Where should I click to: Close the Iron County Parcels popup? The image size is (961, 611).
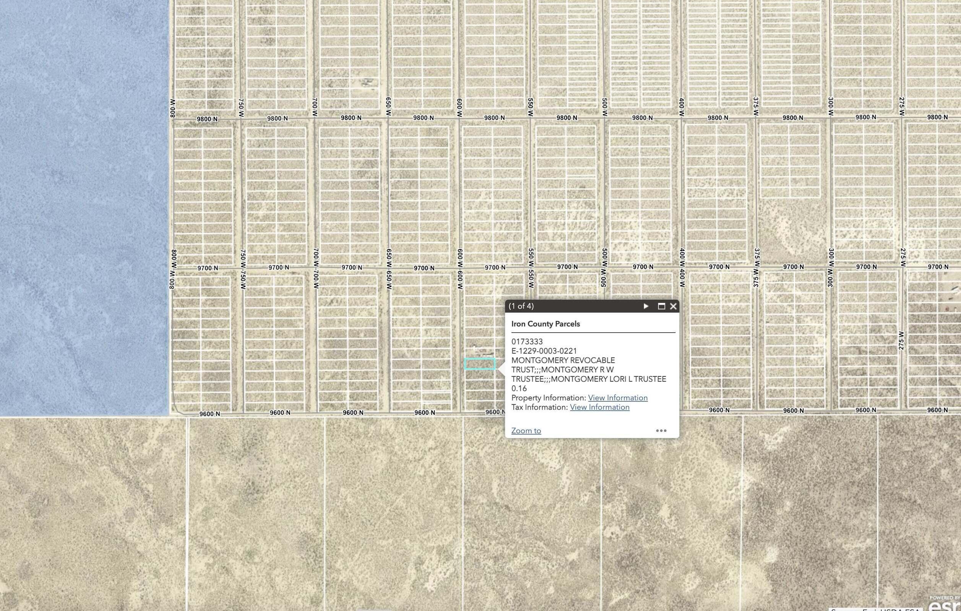tap(673, 306)
